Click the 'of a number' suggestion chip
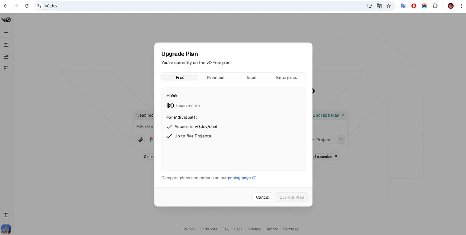The width and height of the screenshot is (466, 235). point(325,157)
